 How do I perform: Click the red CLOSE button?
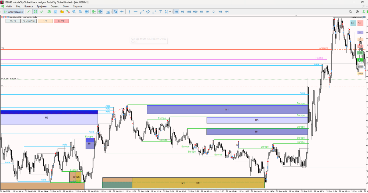point(61,21)
